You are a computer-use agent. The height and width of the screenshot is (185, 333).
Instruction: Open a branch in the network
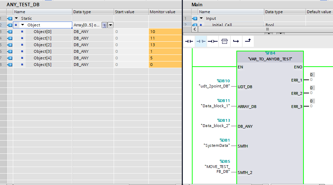[x=236, y=41]
